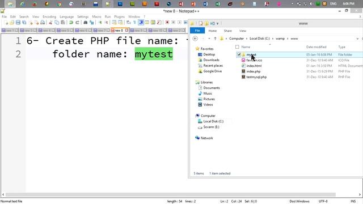Screen dimensions: 363x204
Task: Click the Save icon in Notepad++ toolbar
Action: [x=18, y=23]
